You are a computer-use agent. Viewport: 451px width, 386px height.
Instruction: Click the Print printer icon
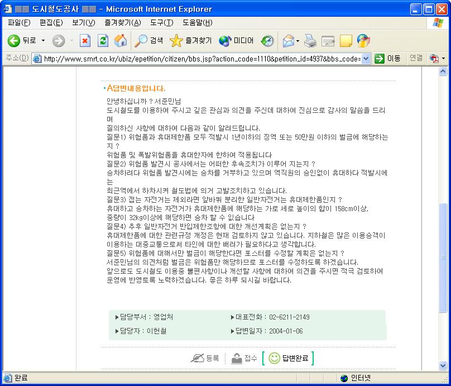click(310, 41)
